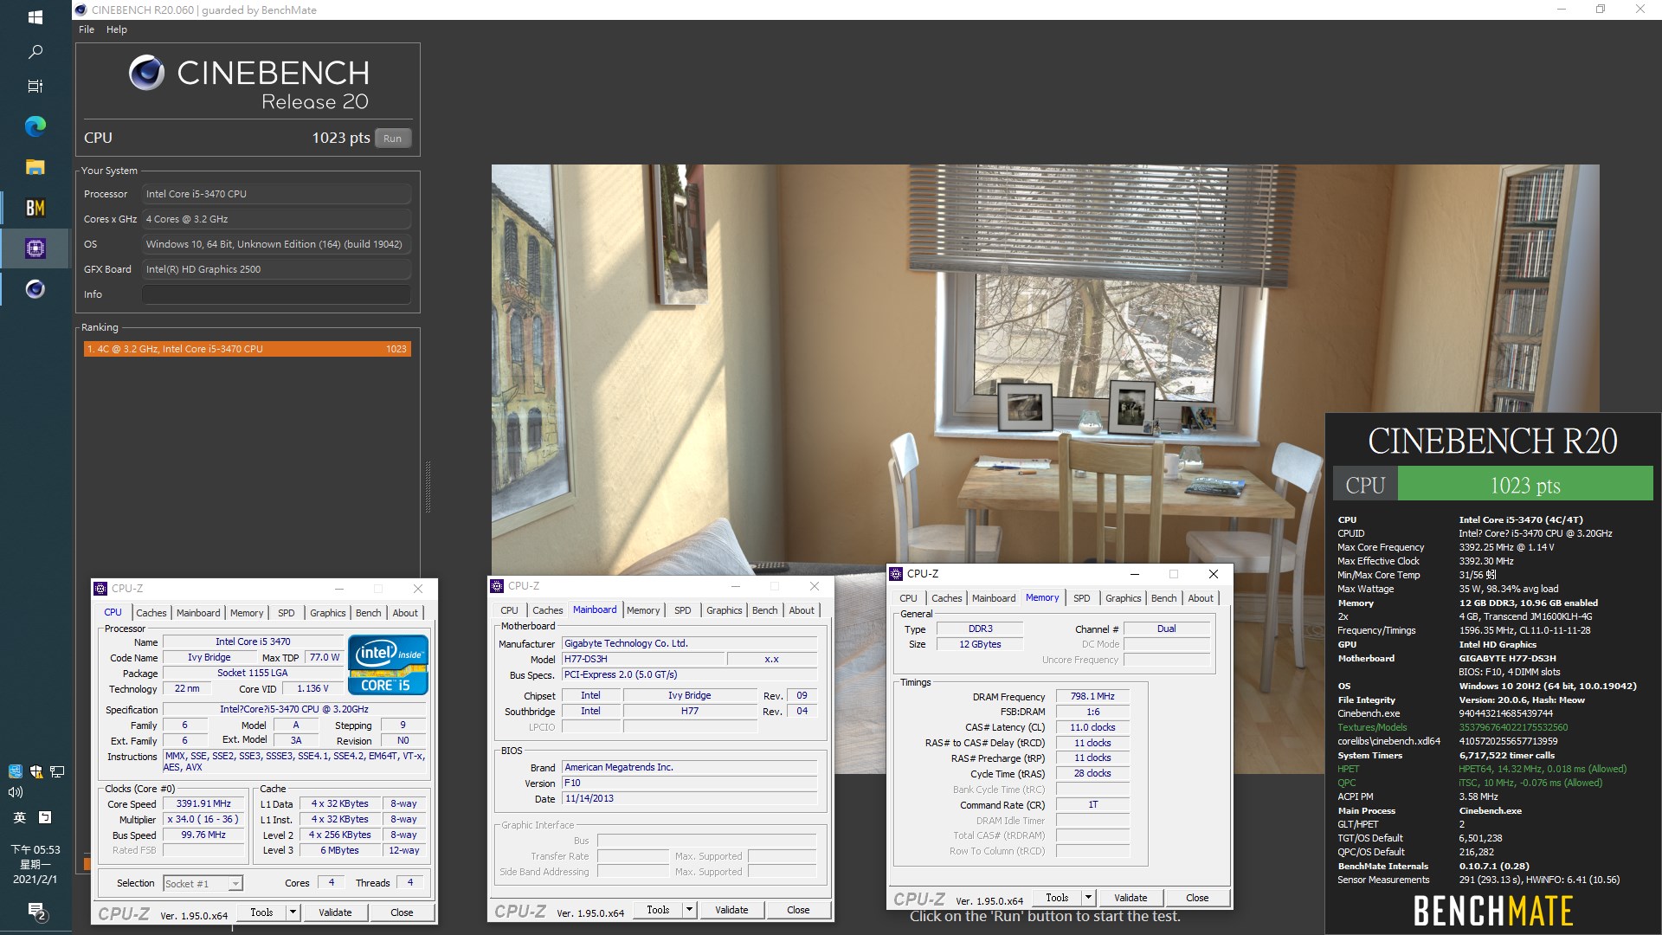Click Tools button in CPU-Z CPU window

coord(261,912)
